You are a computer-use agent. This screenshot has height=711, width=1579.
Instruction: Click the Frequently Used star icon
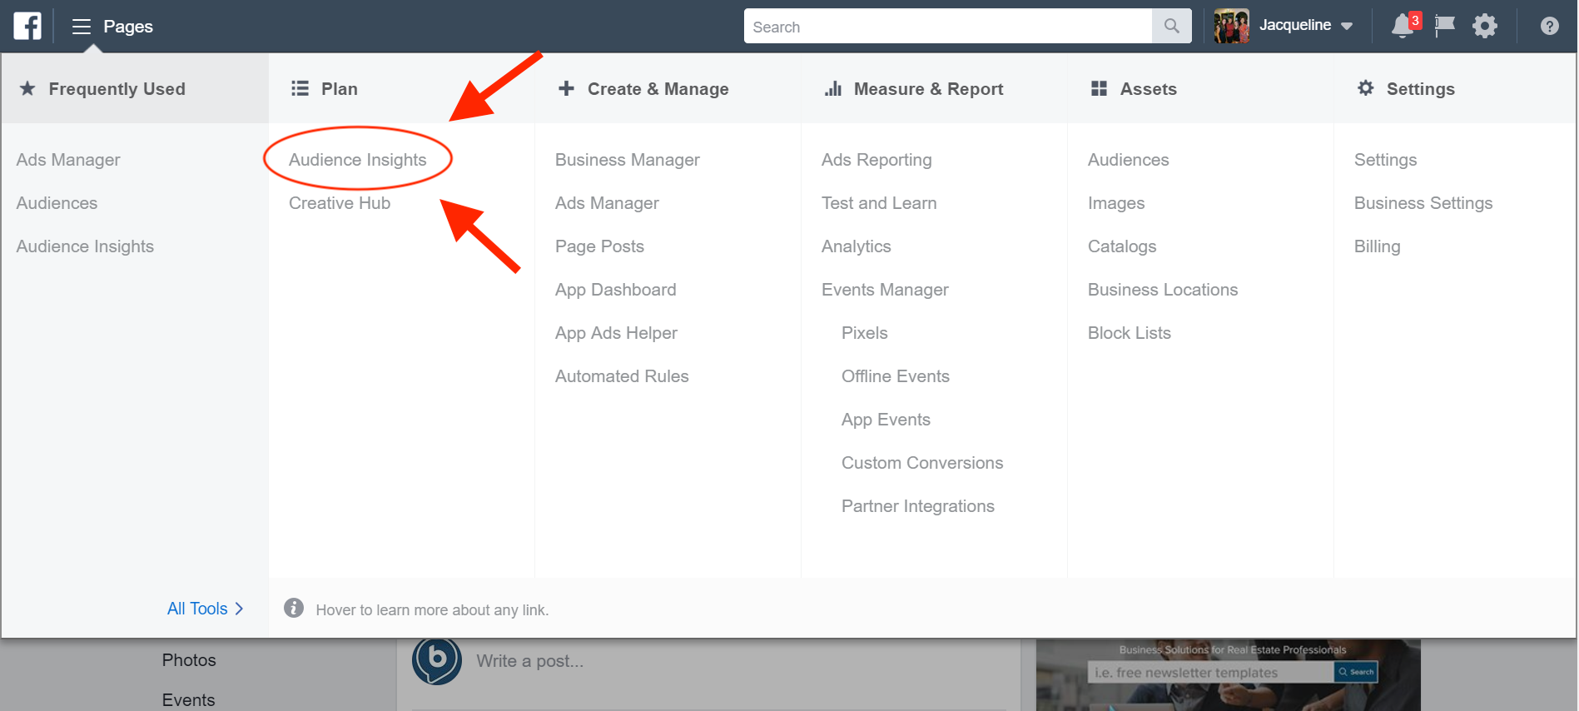point(27,88)
